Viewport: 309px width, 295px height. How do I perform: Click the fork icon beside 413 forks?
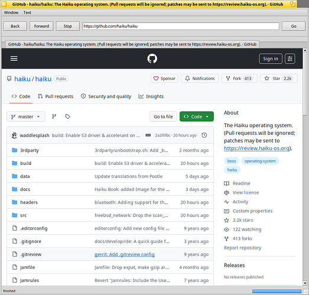[x=226, y=239]
